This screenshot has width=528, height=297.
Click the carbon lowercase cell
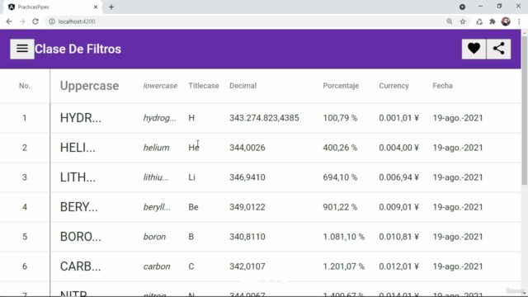[x=157, y=266]
